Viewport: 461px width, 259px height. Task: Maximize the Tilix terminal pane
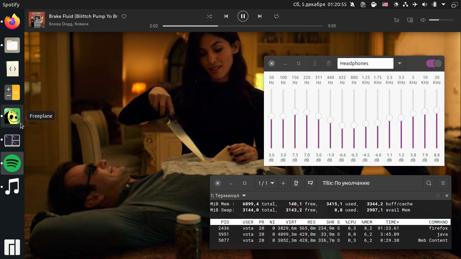click(x=438, y=196)
